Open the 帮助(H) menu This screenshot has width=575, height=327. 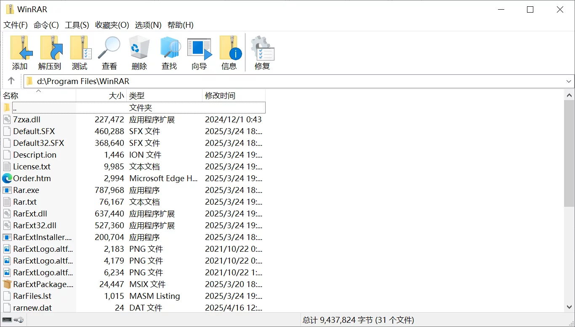(x=181, y=25)
